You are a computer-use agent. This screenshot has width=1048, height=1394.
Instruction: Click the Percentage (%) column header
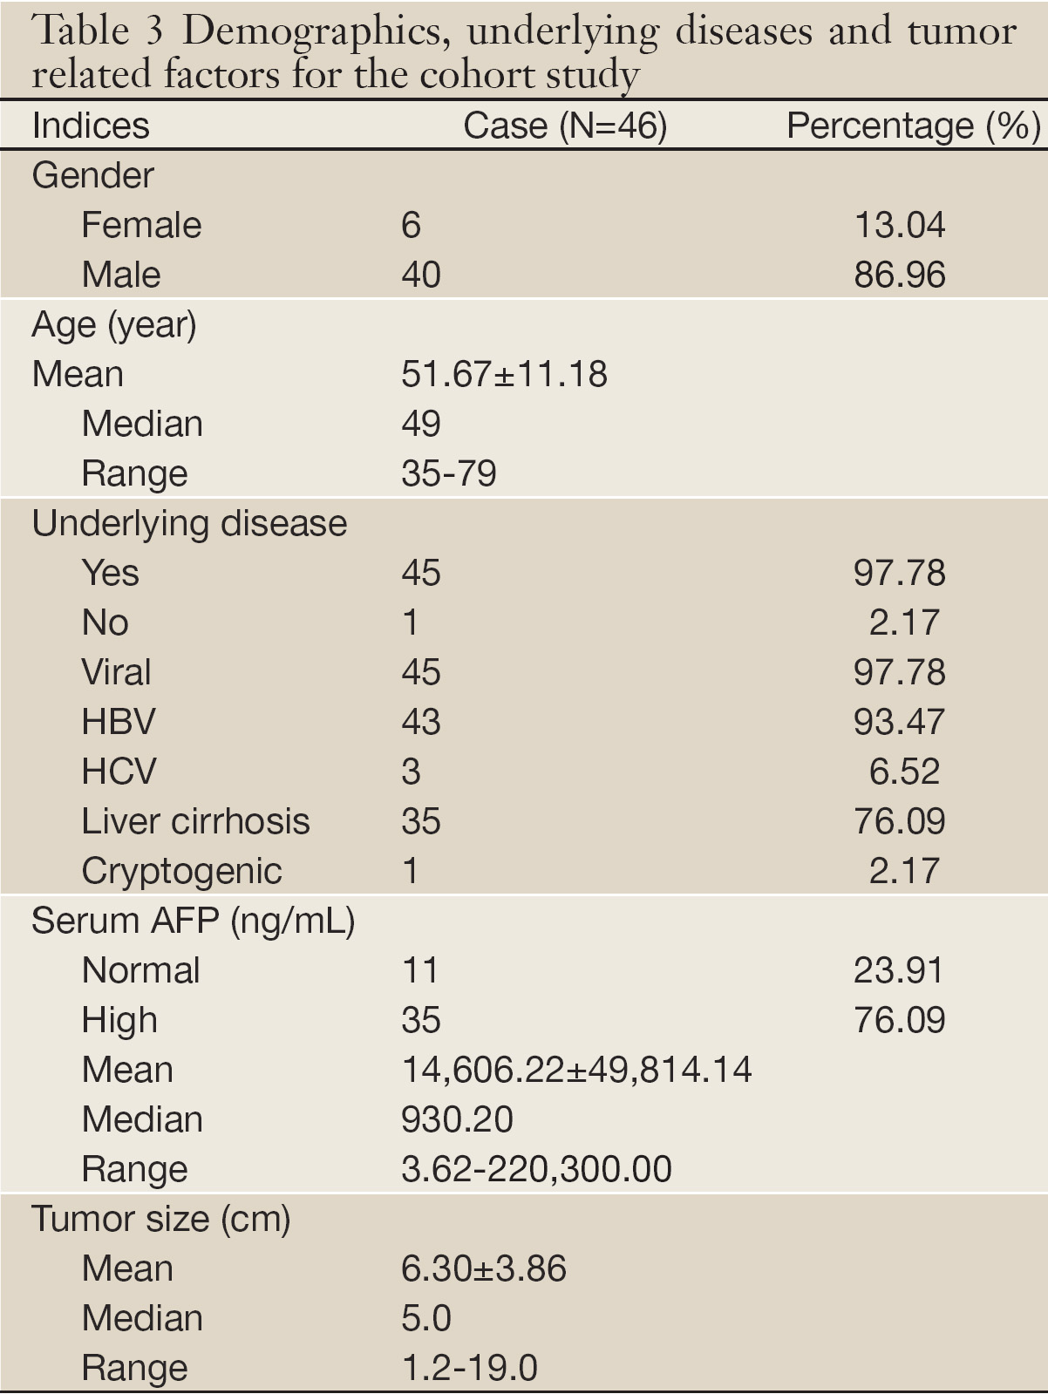[913, 126]
